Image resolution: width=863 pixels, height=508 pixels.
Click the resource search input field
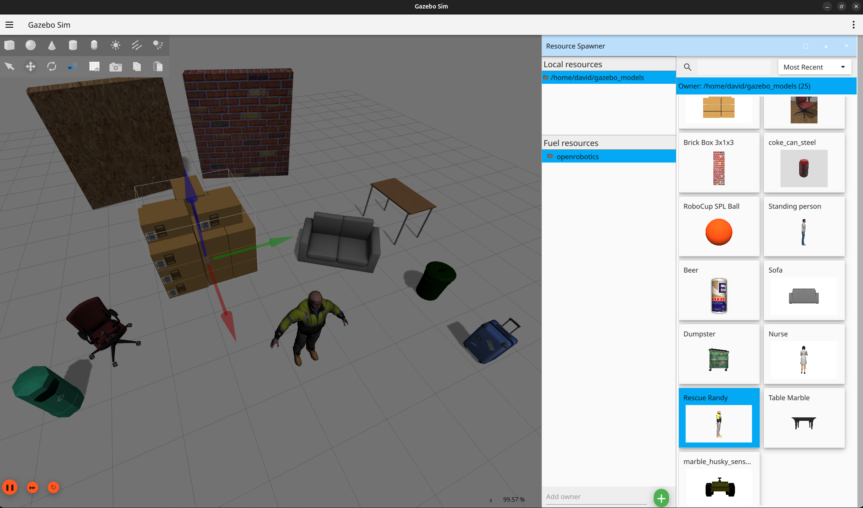tap(734, 67)
